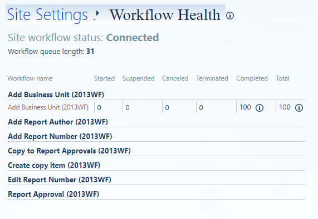Expand the Edit Report Number (2013WF) group
This screenshot has width=318, height=219.
point(60,180)
